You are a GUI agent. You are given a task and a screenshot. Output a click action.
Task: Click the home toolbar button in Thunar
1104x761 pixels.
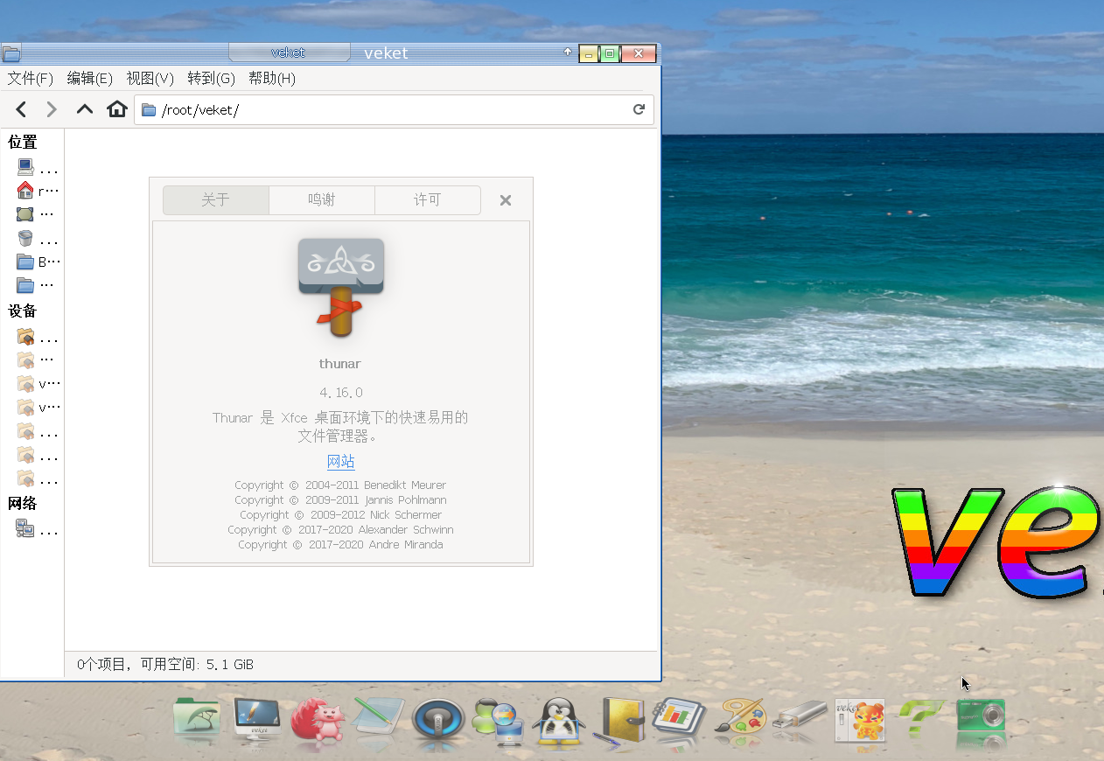tap(117, 109)
